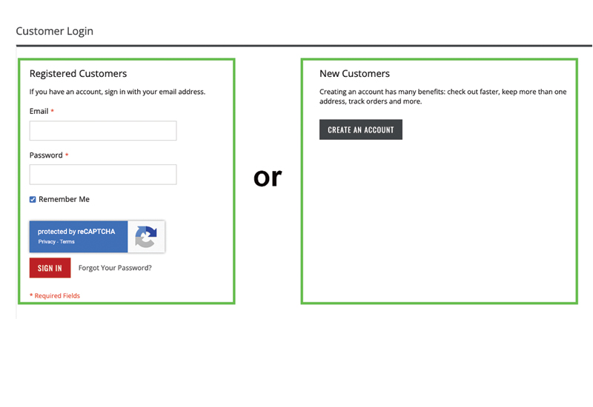This screenshot has width=593, height=407.
Task: Select the Registered Customers heading
Action: click(x=78, y=74)
